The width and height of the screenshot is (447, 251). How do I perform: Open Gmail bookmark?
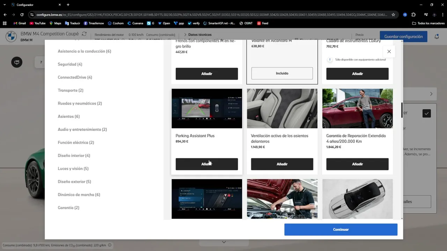coord(20,23)
